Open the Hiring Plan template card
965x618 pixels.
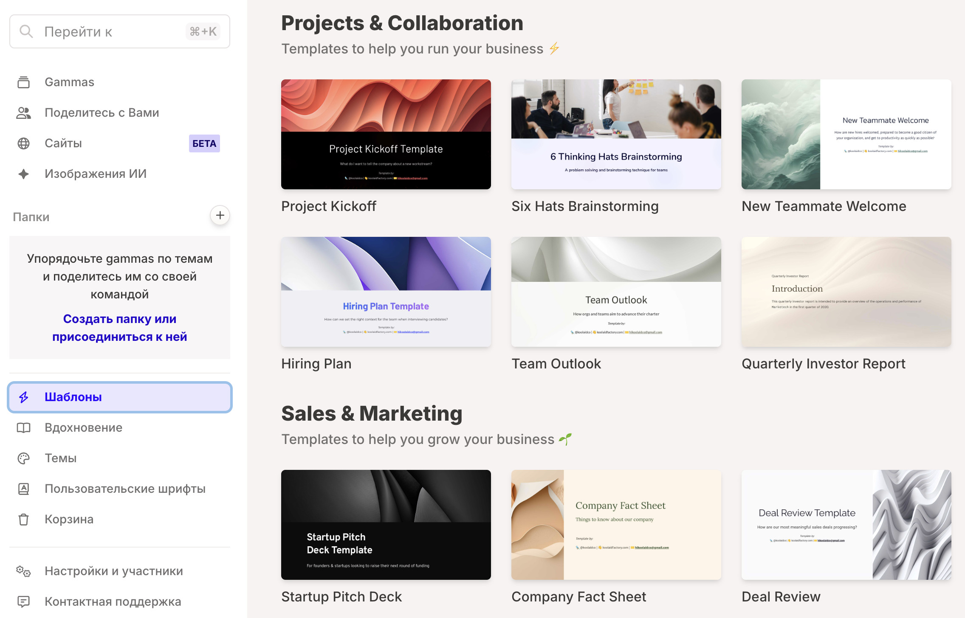point(386,292)
